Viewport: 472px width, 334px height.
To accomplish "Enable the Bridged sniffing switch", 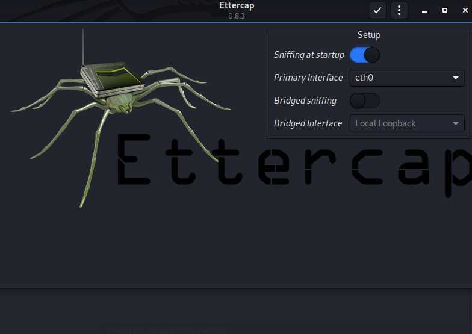I will click(x=365, y=101).
